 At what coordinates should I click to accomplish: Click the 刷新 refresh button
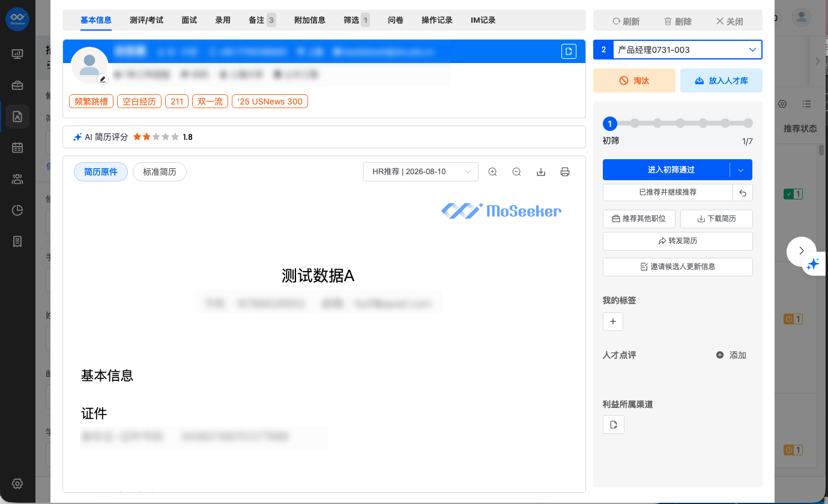tap(626, 21)
